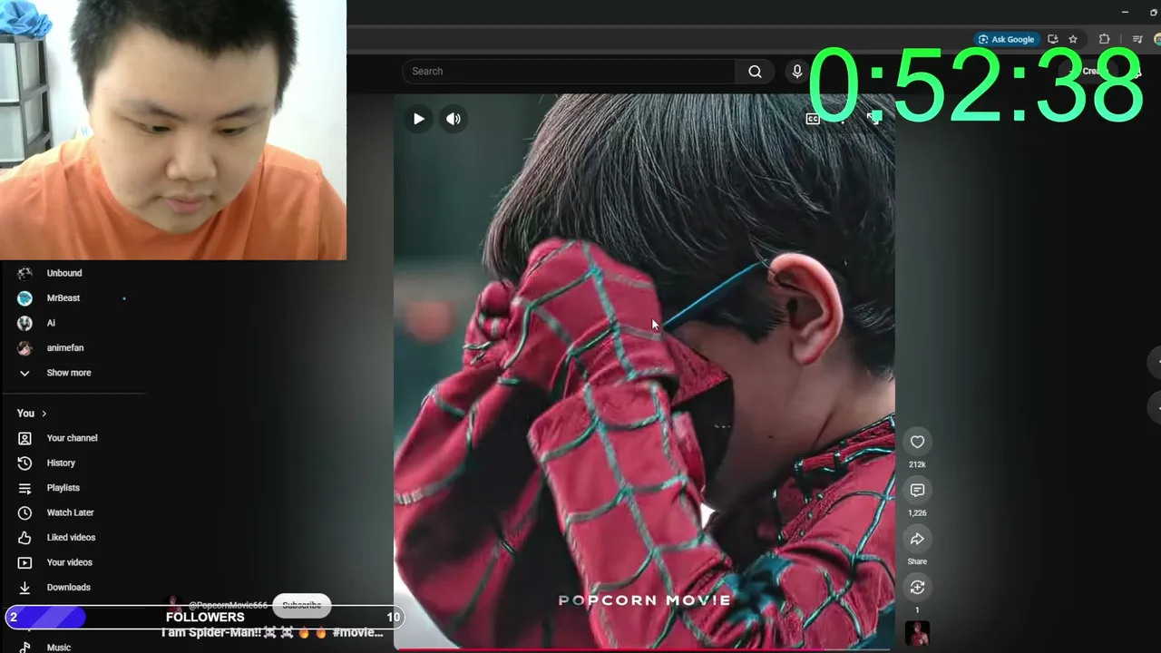Bookmark this page with star

[1073, 39]
